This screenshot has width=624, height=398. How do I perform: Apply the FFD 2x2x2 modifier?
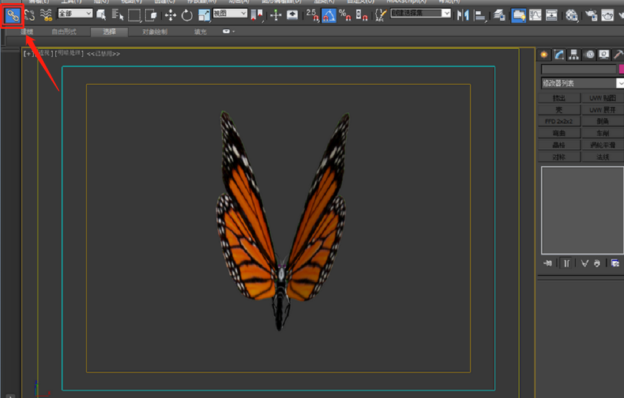559,121
